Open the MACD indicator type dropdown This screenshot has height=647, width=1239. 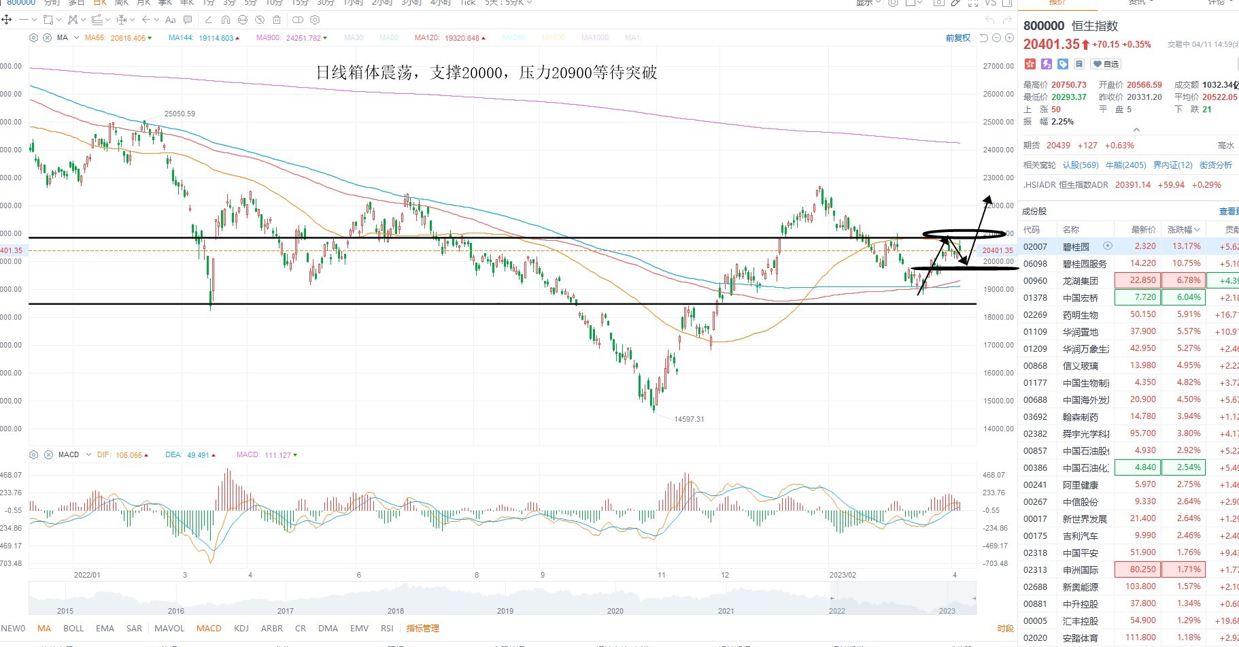(x=88, y=454)
